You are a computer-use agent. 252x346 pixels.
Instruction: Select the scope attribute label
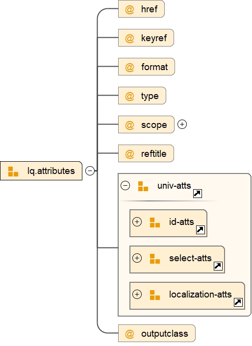(x=154, y=125)
